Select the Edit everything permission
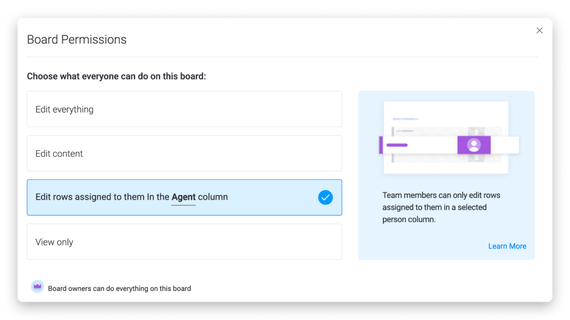This screenshot has width=570, height=320. [x=184, y=110]
